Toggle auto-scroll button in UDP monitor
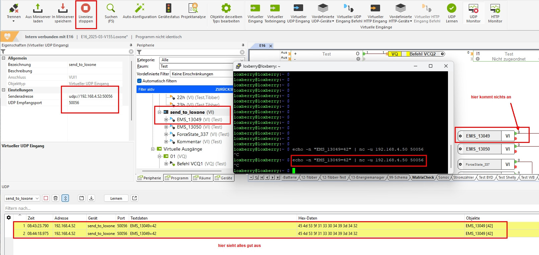This screenshot has width=539, height=255. (66, 198)
